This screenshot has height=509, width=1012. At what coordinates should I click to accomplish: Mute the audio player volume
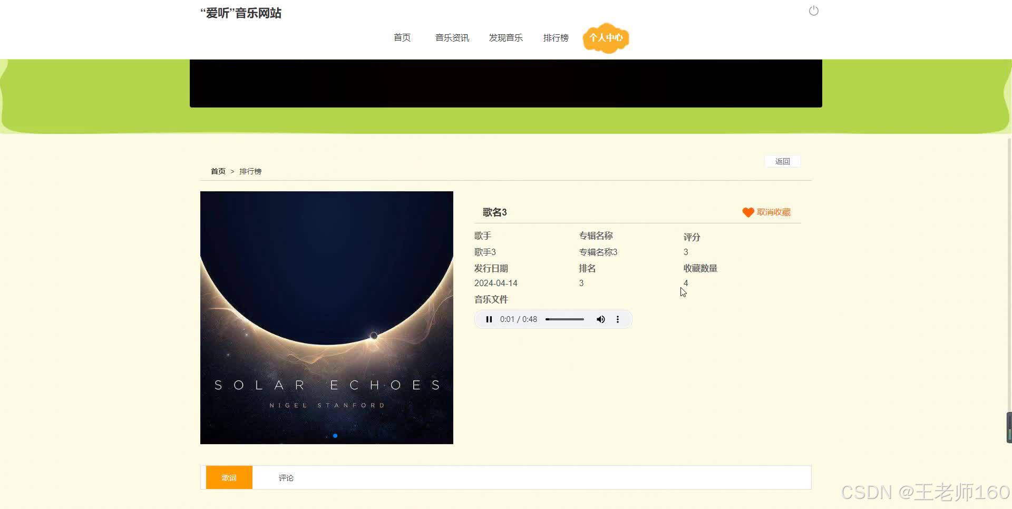(600, 319)
